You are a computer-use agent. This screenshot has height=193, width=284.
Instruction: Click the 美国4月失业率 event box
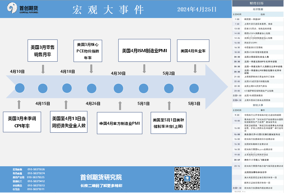[x=193, y=51]
